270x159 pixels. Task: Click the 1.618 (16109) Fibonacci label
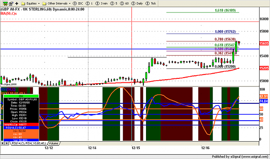coord(225,10)
